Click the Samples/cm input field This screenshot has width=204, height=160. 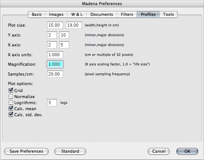(x=55, y=74)
